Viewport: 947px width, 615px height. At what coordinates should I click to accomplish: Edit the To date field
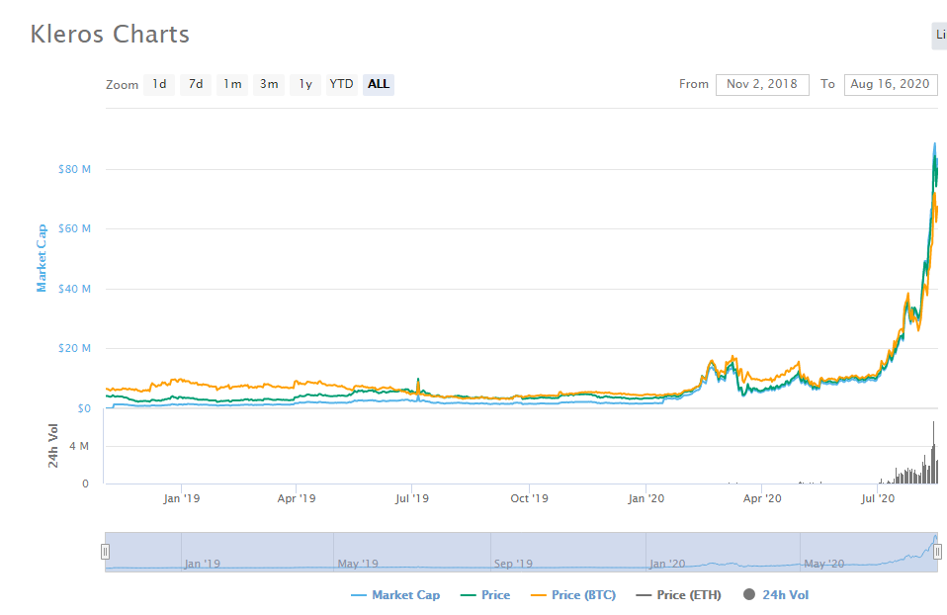tap(891, 85)
